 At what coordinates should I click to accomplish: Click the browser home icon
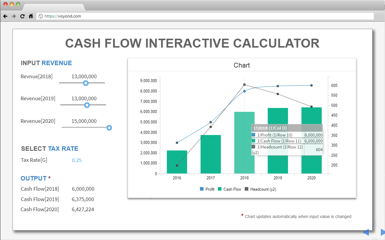[31, 16]
